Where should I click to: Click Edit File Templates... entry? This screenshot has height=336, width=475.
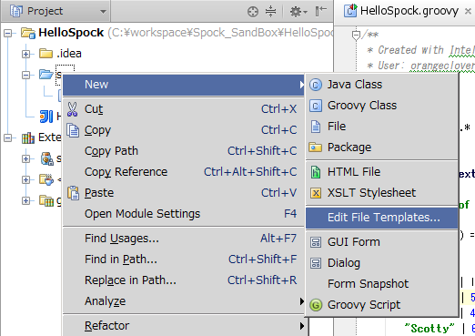(381, 218)
